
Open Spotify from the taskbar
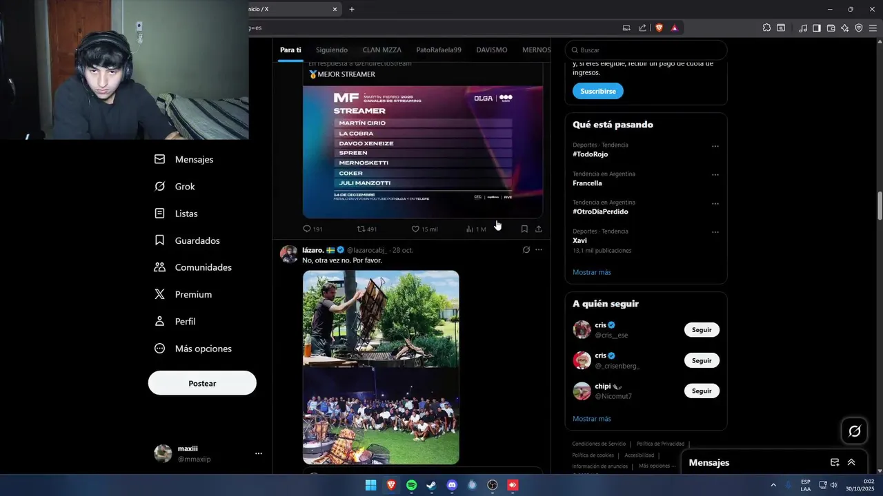pyautogui.click(x=412, y=485)
